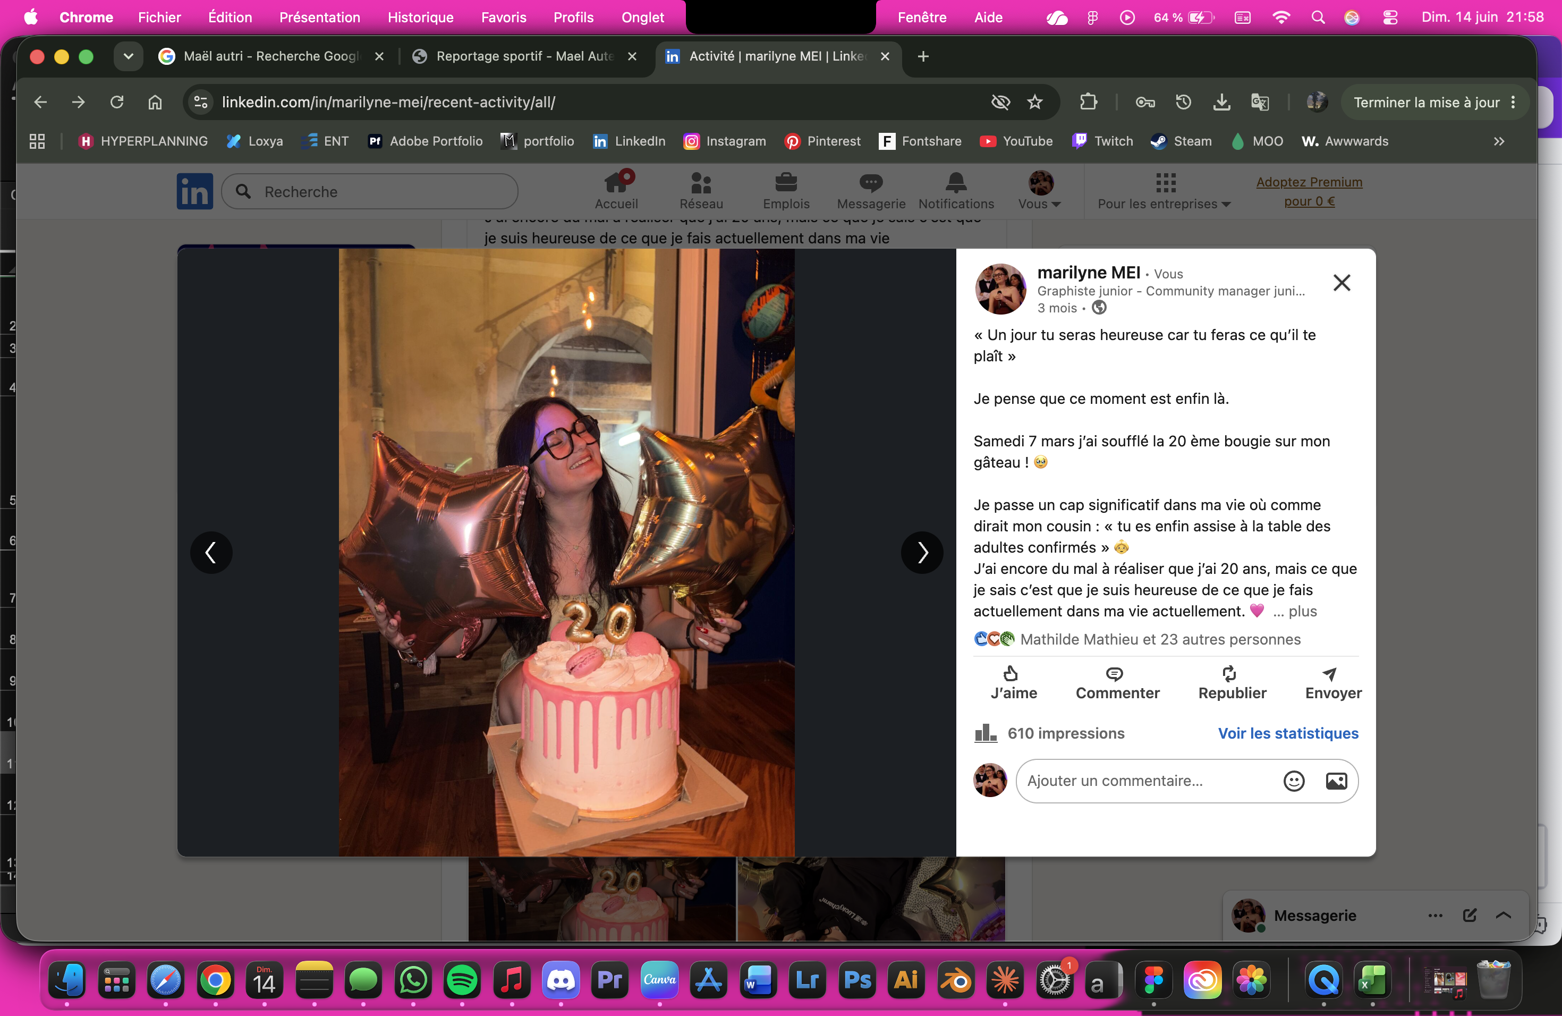Show the previous photo in the viewer
Image resolution: width=1562 pixels, height=1016 pixels.
[x=211, y=553]
